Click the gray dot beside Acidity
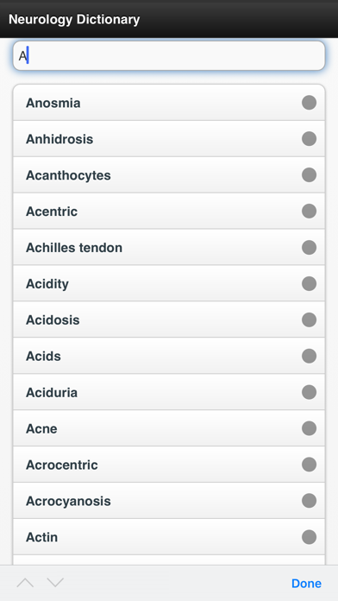 [309, 283]
